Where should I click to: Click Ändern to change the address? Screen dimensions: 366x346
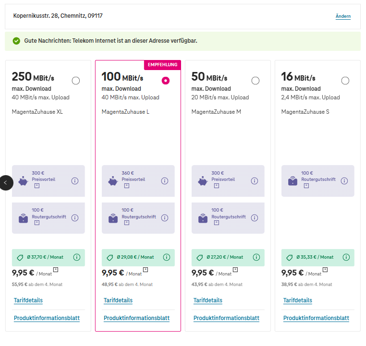click(x=343, y=16)
